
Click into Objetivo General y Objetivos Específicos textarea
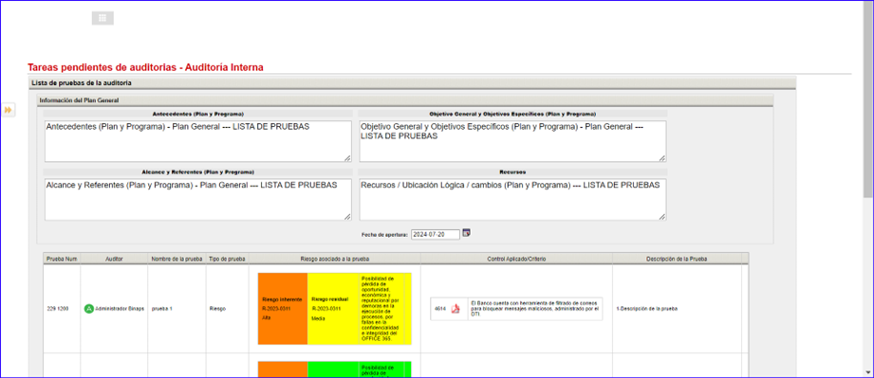coord(512,141)
